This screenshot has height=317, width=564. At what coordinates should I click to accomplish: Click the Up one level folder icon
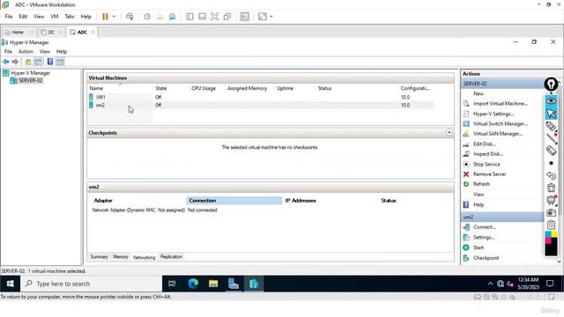click(27, 62)
